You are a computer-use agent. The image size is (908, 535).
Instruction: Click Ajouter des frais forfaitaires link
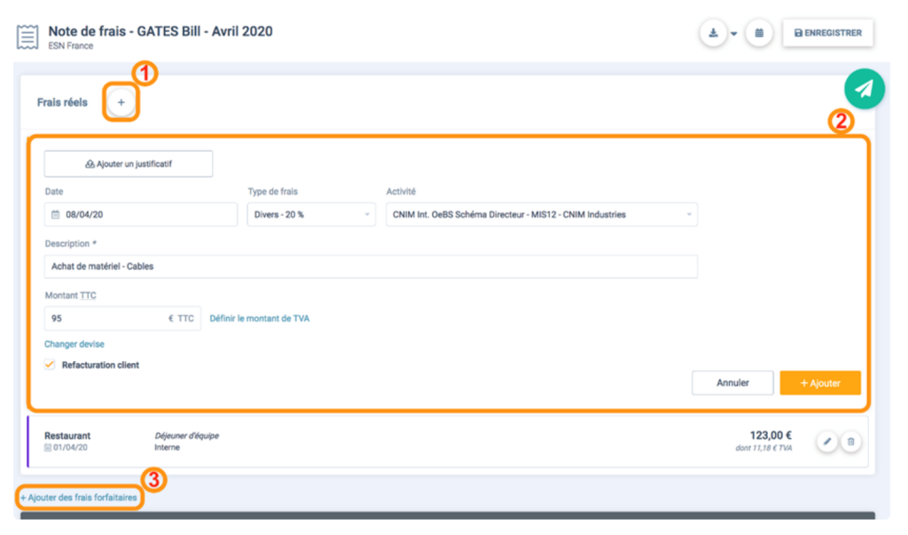79,498
